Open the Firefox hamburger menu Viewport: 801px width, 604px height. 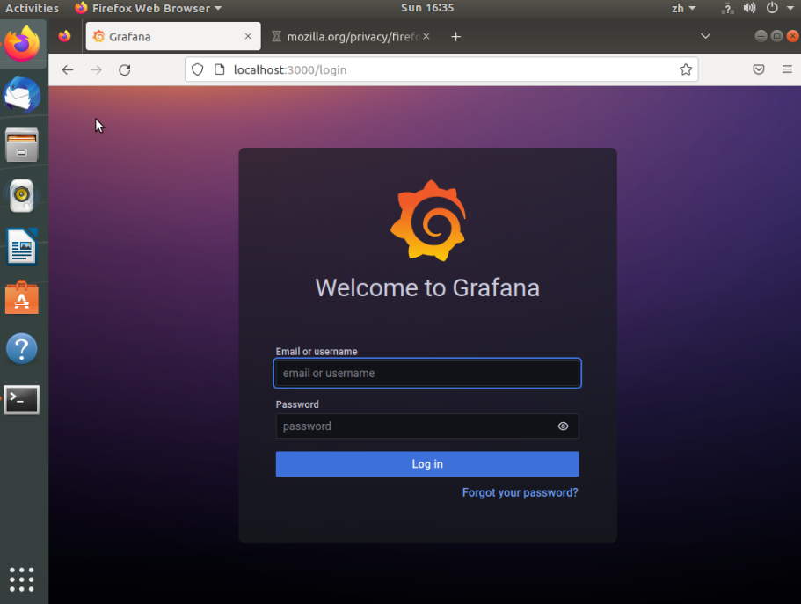(787, 69)
